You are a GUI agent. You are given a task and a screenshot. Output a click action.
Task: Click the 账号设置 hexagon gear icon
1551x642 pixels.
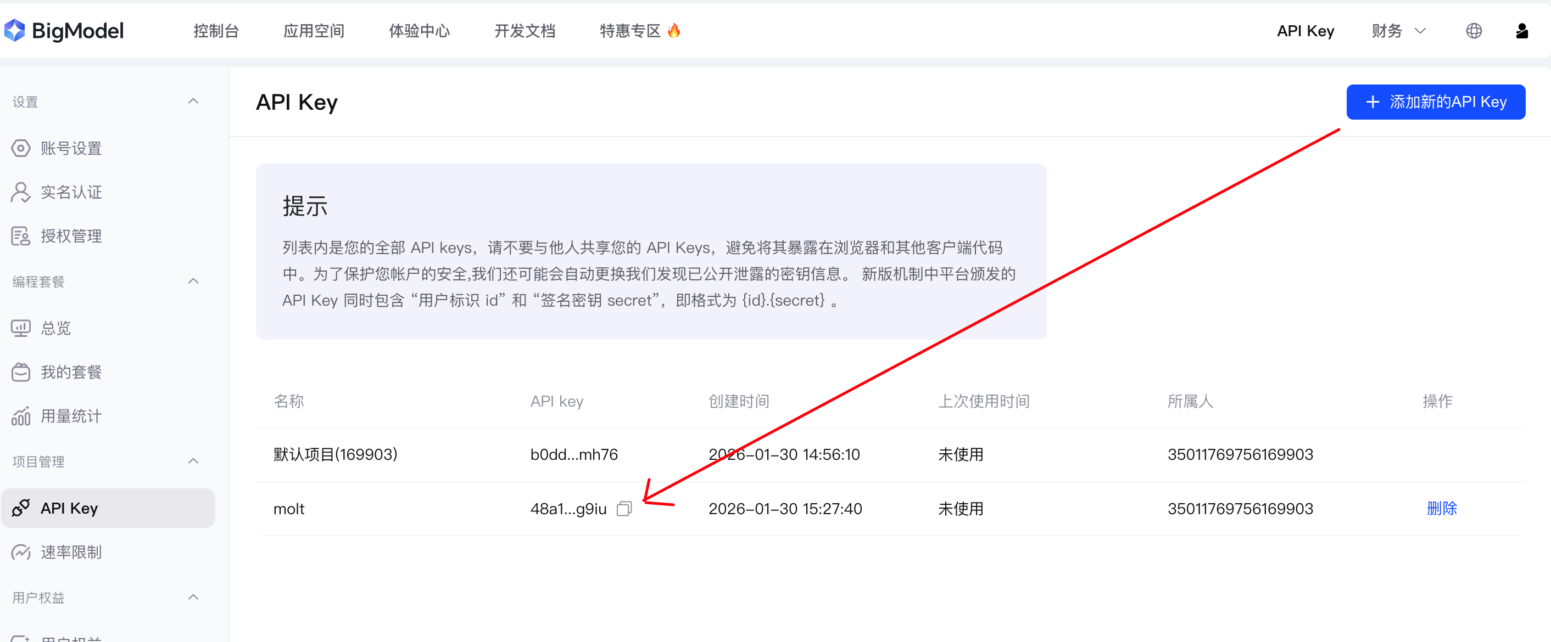(20, 148)
